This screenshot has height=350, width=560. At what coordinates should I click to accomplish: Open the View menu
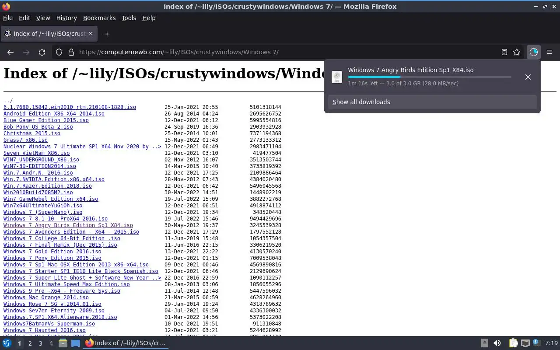click(43, 18)
